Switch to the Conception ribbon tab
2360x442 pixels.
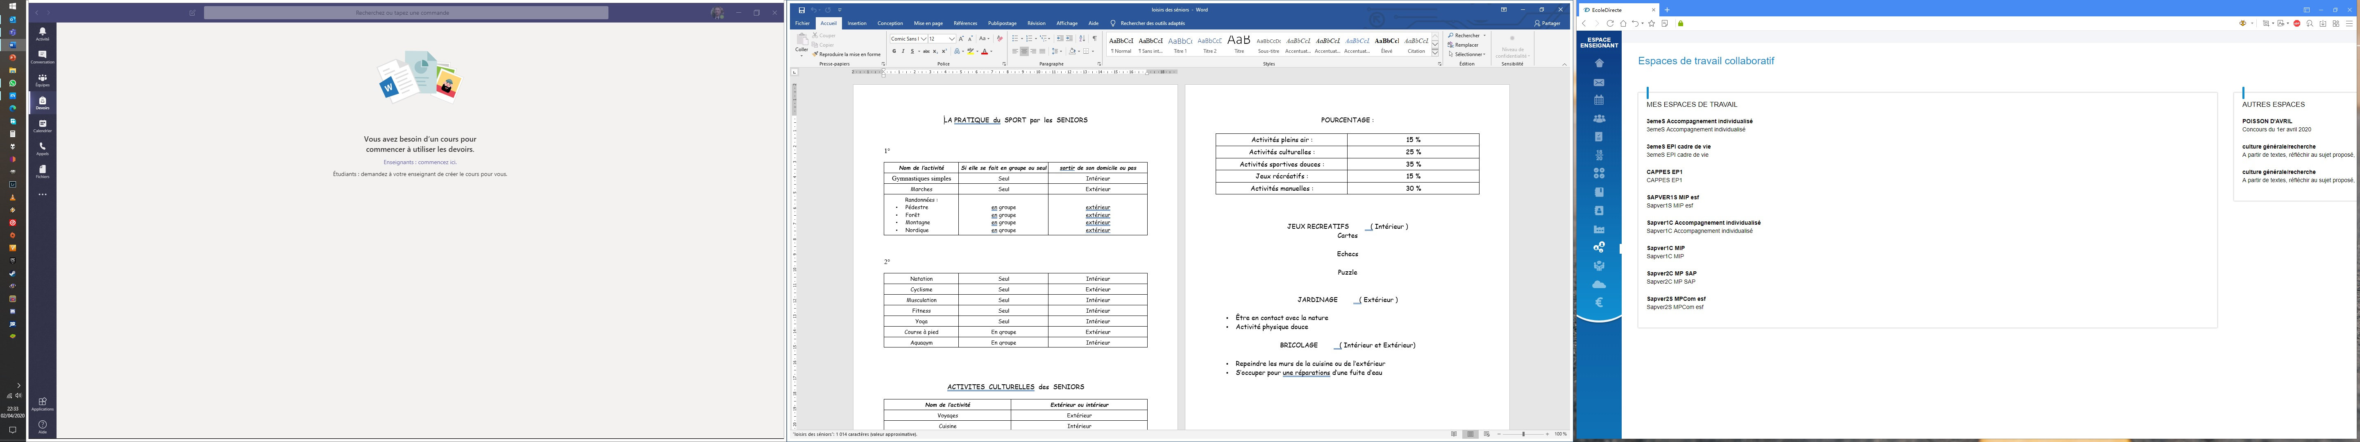click(890, 24)
